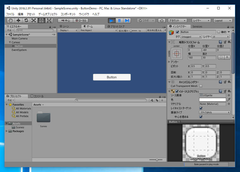
Task: Select the Hand tool in toolbar
Action: [x=10, y=21]
